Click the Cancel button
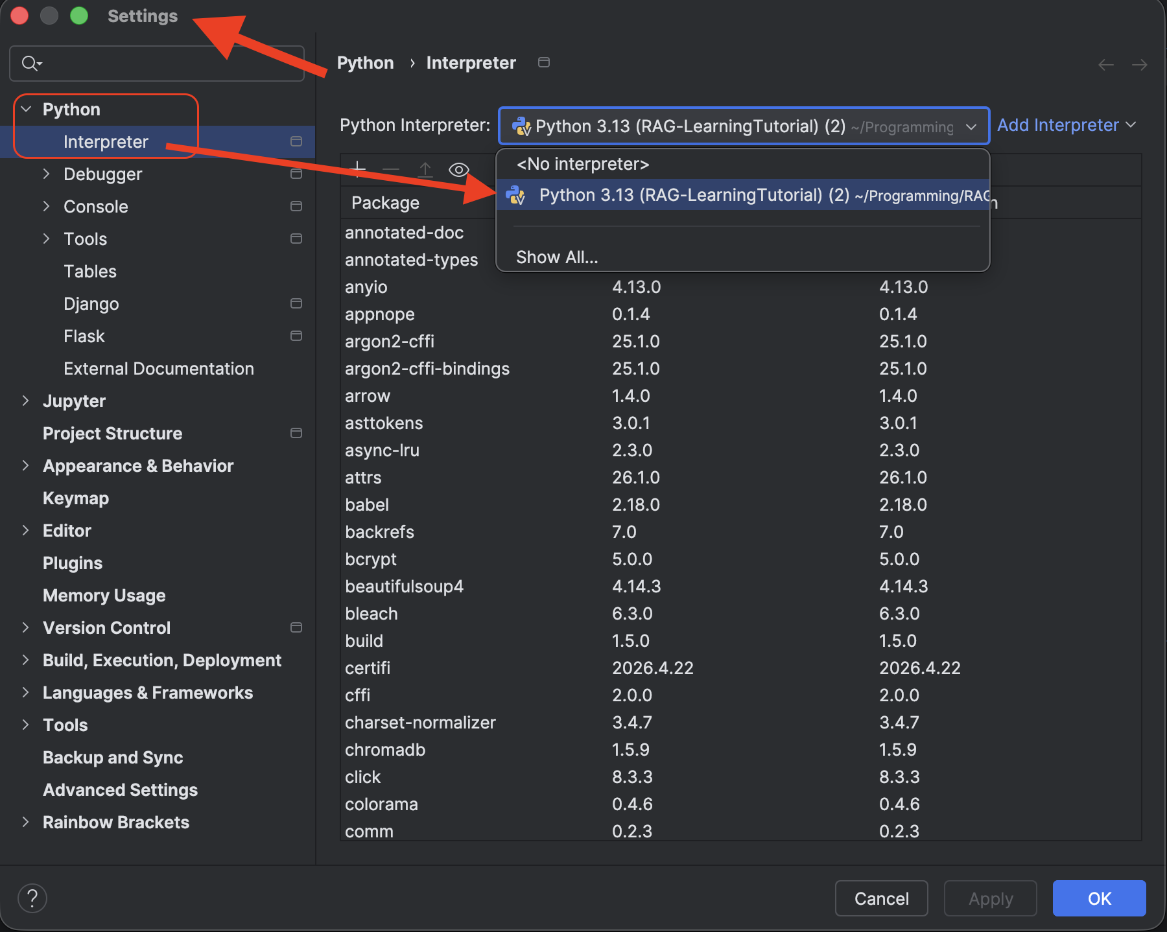The height and width of the screenshot is (932, 1167). pos(882,898)
